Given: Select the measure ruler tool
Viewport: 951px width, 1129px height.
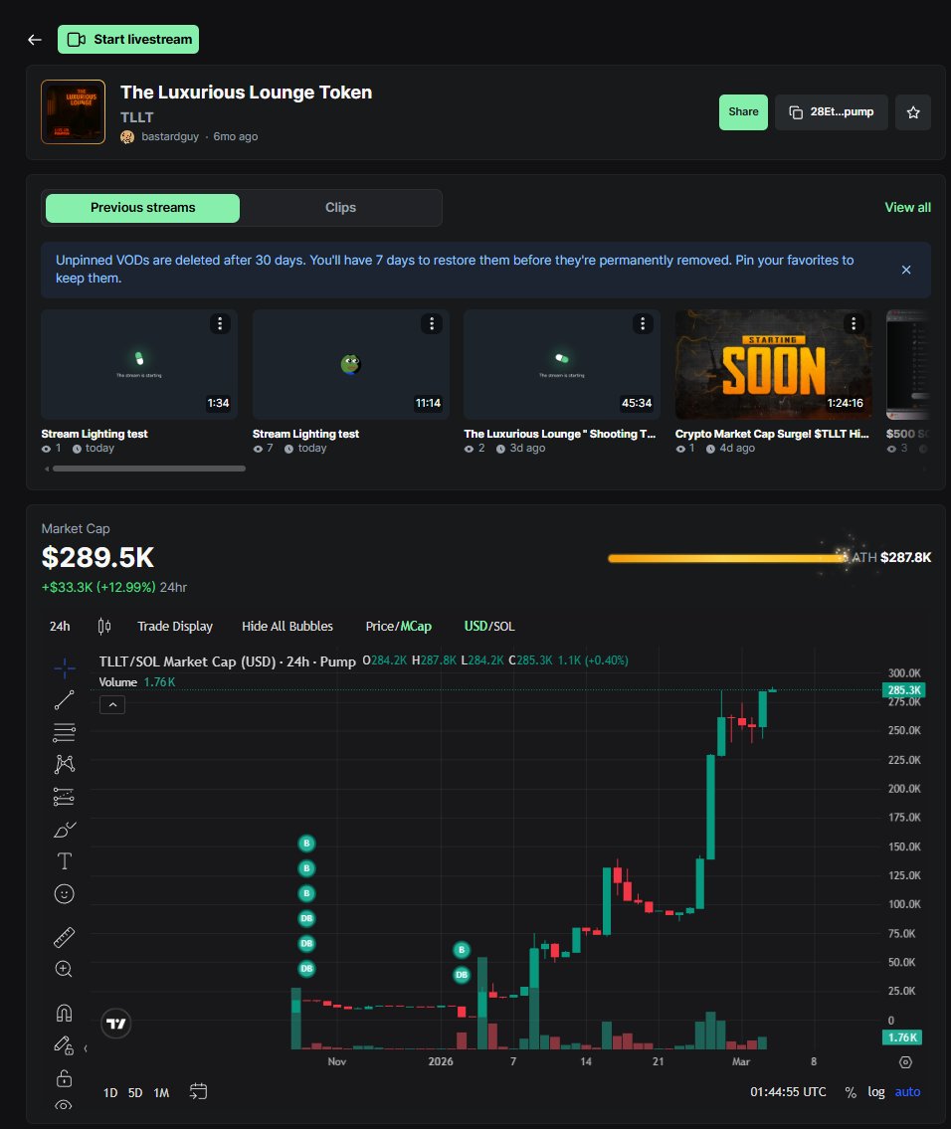Looking at the screenshot, I should 64,936.
